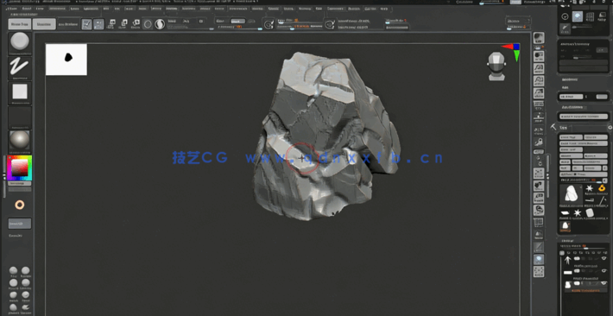Click the PolyF wireframe grid icon
The height and width of the screenshot is (316, 613).
click(539, 223)
